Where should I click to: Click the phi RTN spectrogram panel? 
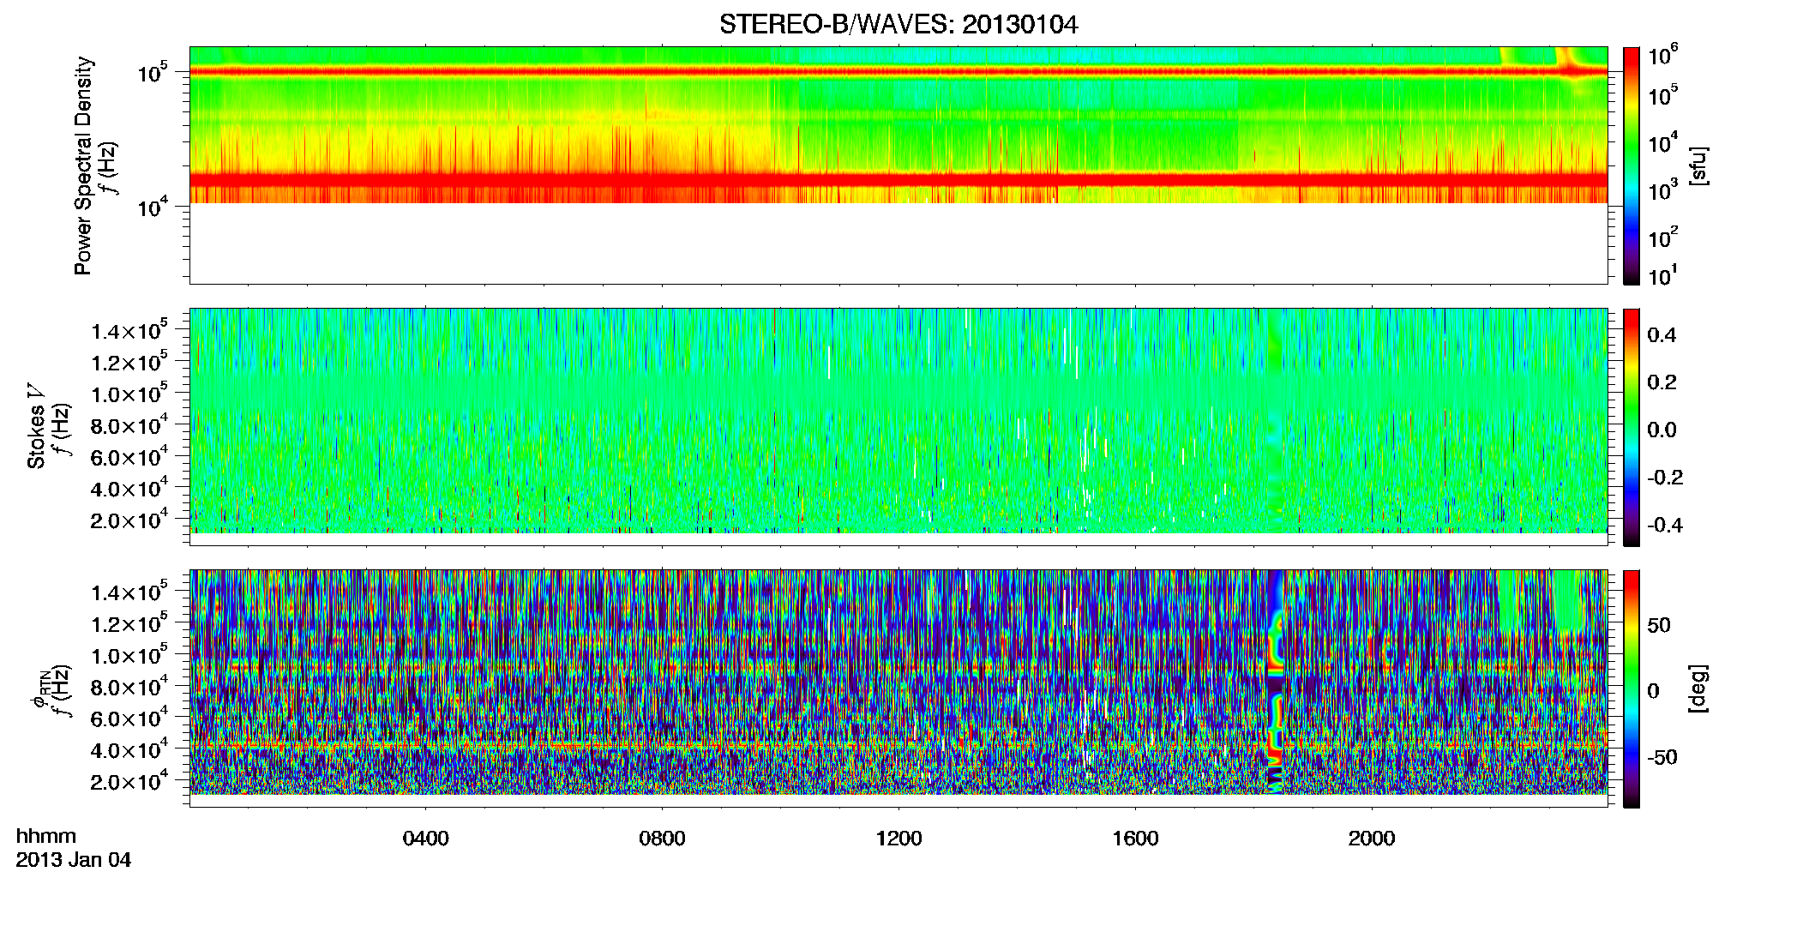[898, 688]
